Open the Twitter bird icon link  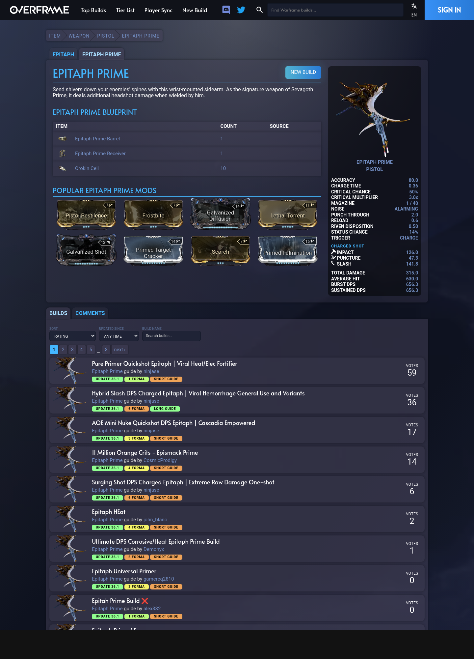[x=241, y=10]
